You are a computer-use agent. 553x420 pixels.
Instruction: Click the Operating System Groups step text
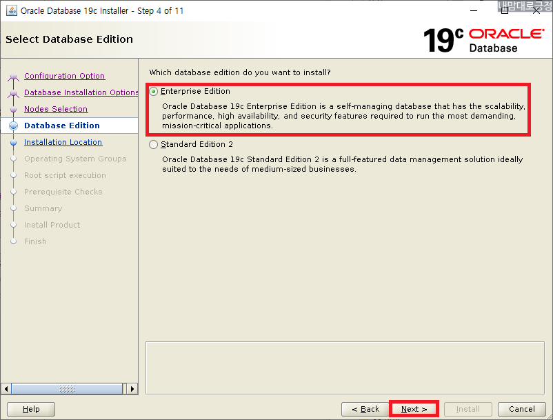[x=75, y=159]
